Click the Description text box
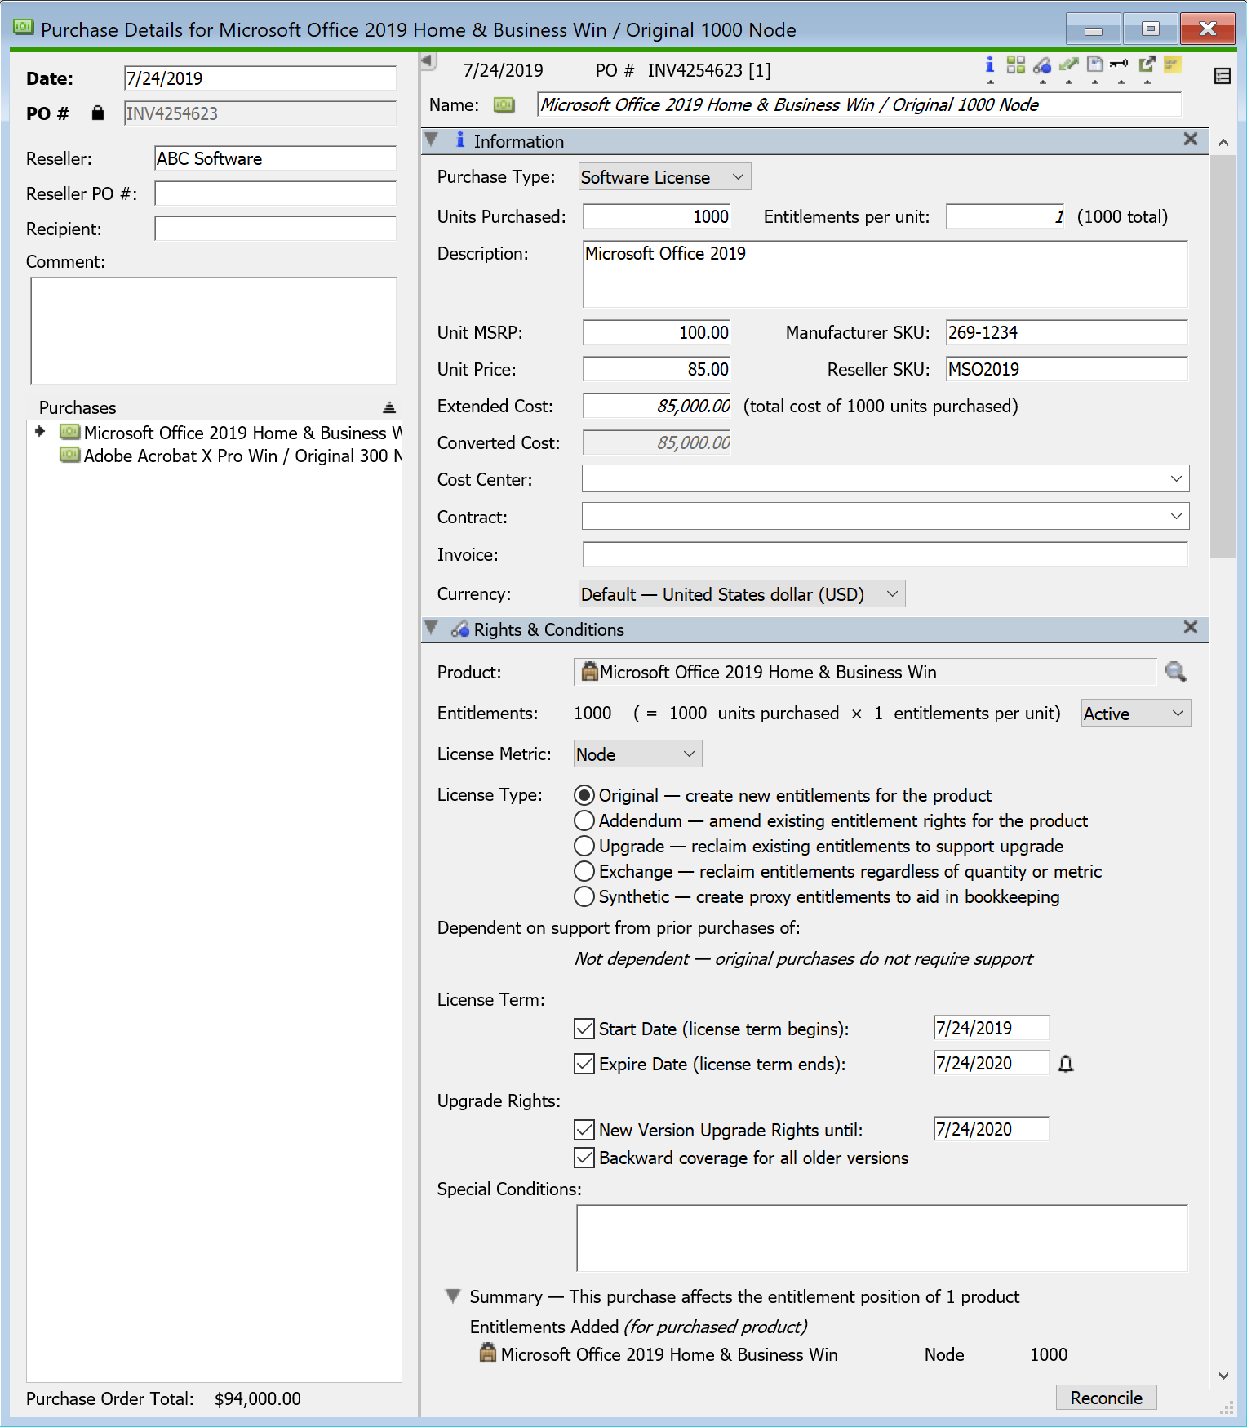The height and width of the screenshot is (1427, 1247). [885, 273]
